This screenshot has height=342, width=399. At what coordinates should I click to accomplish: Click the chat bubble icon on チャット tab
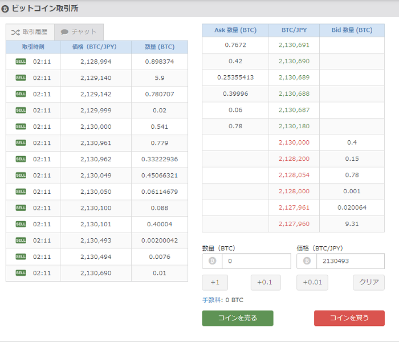tap(64, 32)
